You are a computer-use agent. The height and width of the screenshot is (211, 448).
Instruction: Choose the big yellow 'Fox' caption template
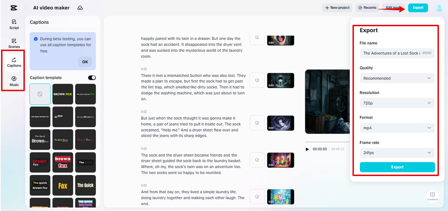pyautogui.click(x=63, y=185)
